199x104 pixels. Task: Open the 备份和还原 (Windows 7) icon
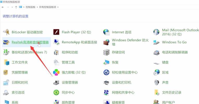(x=6, y=52)
